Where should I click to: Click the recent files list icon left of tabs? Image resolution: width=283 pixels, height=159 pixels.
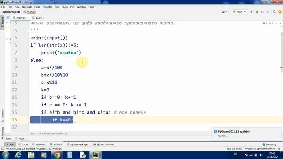[8, 18]
